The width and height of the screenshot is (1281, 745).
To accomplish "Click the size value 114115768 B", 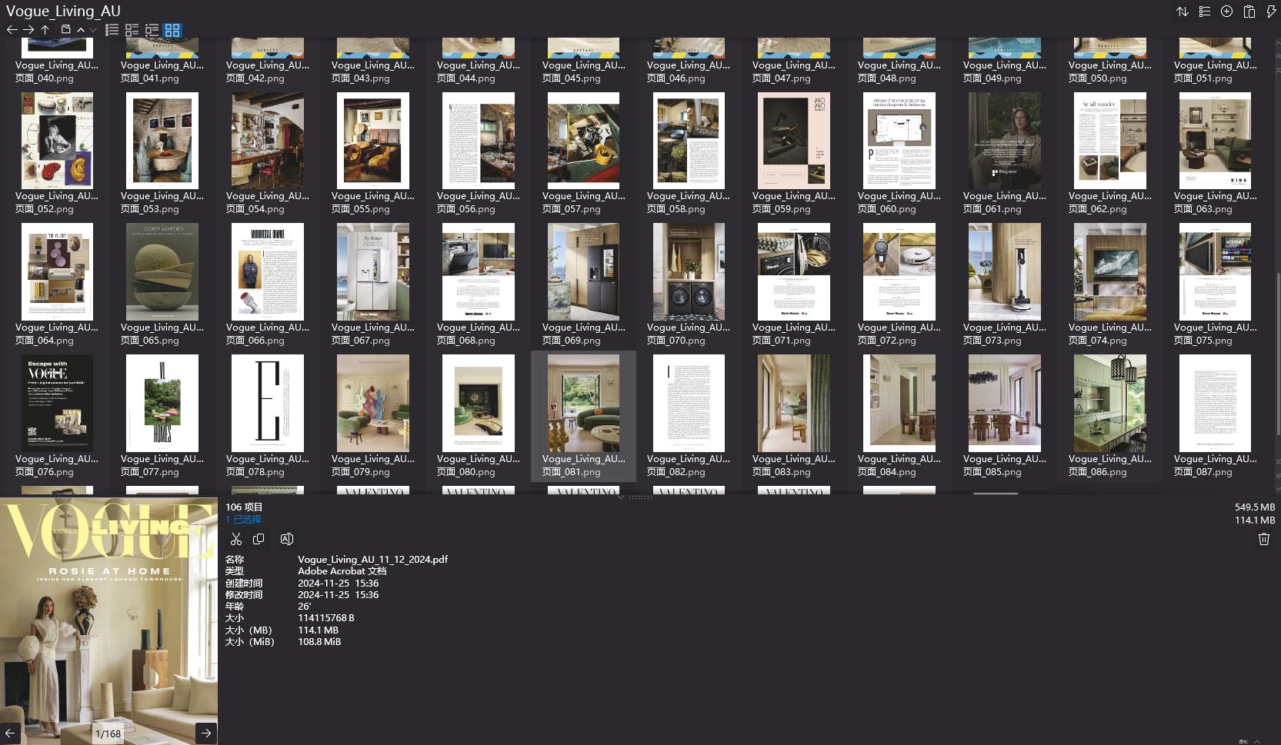I will click(326, 618).
